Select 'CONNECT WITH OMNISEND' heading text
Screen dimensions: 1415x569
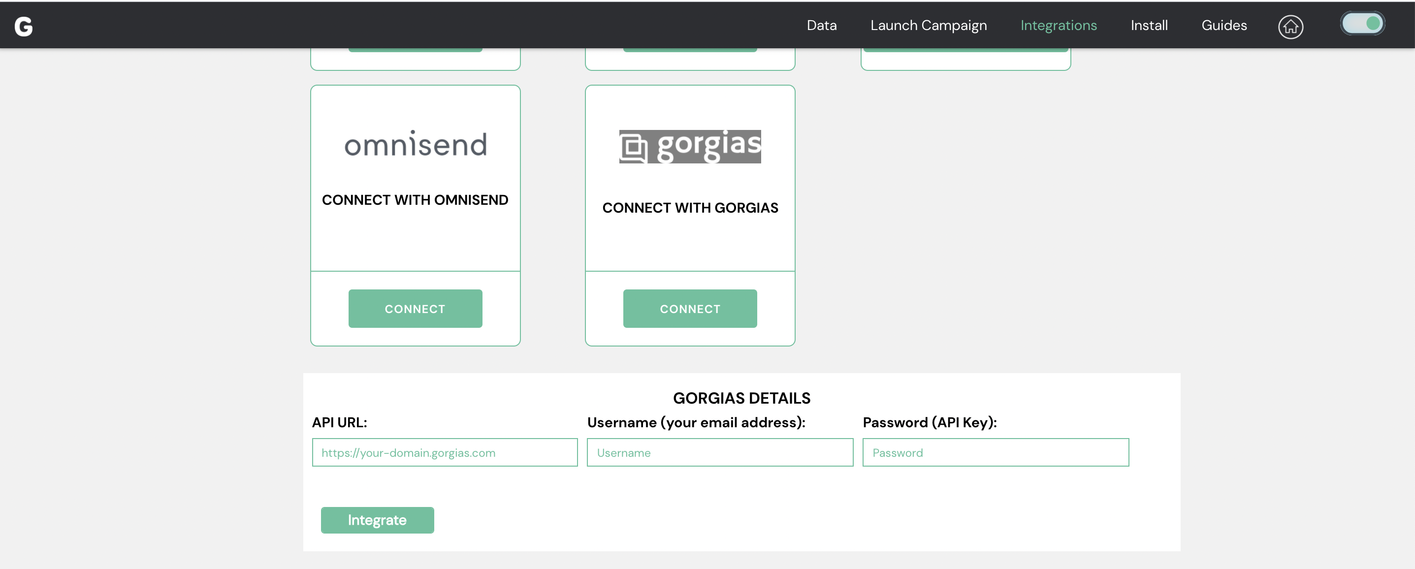point(415,200)
